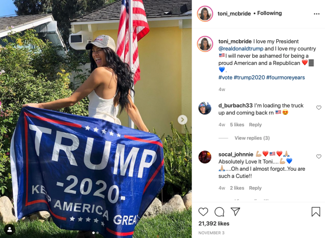
Task: Reply to d_burbach33's comment
Action: pos(255,124)
